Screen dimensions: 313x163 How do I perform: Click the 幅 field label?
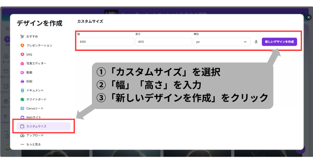78,34
